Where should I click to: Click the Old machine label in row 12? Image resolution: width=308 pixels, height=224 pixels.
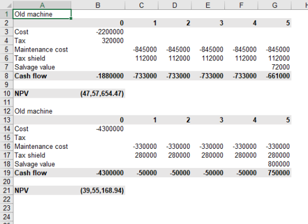[x=34, y=111]
